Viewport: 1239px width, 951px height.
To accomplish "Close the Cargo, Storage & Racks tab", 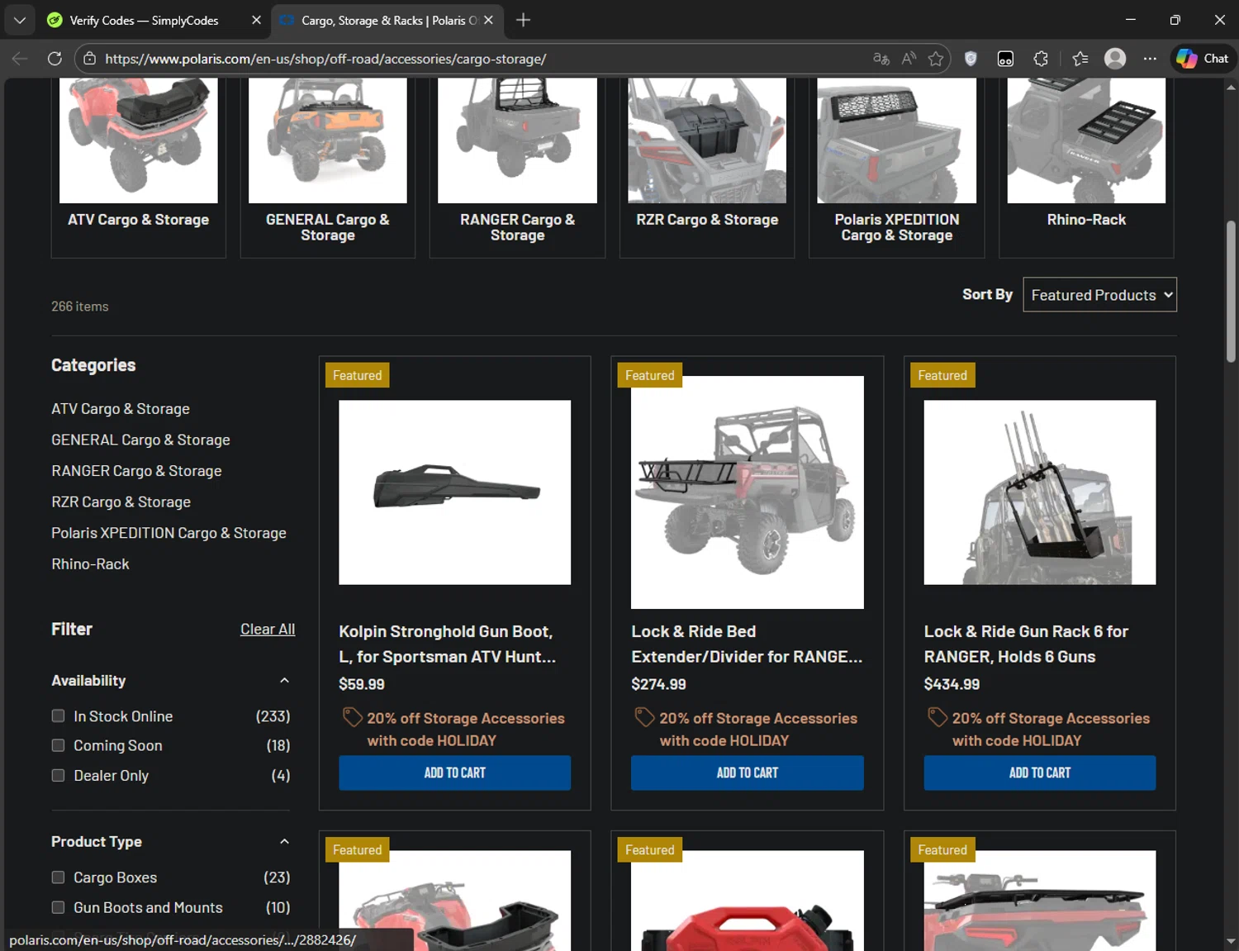I will [x=488, y=20].
